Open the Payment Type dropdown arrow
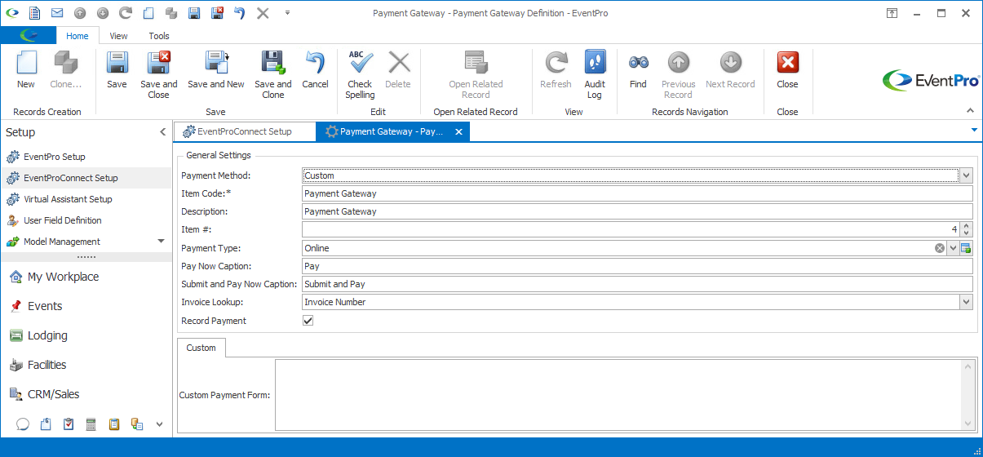The image size is (983, 457). point(953,248)
